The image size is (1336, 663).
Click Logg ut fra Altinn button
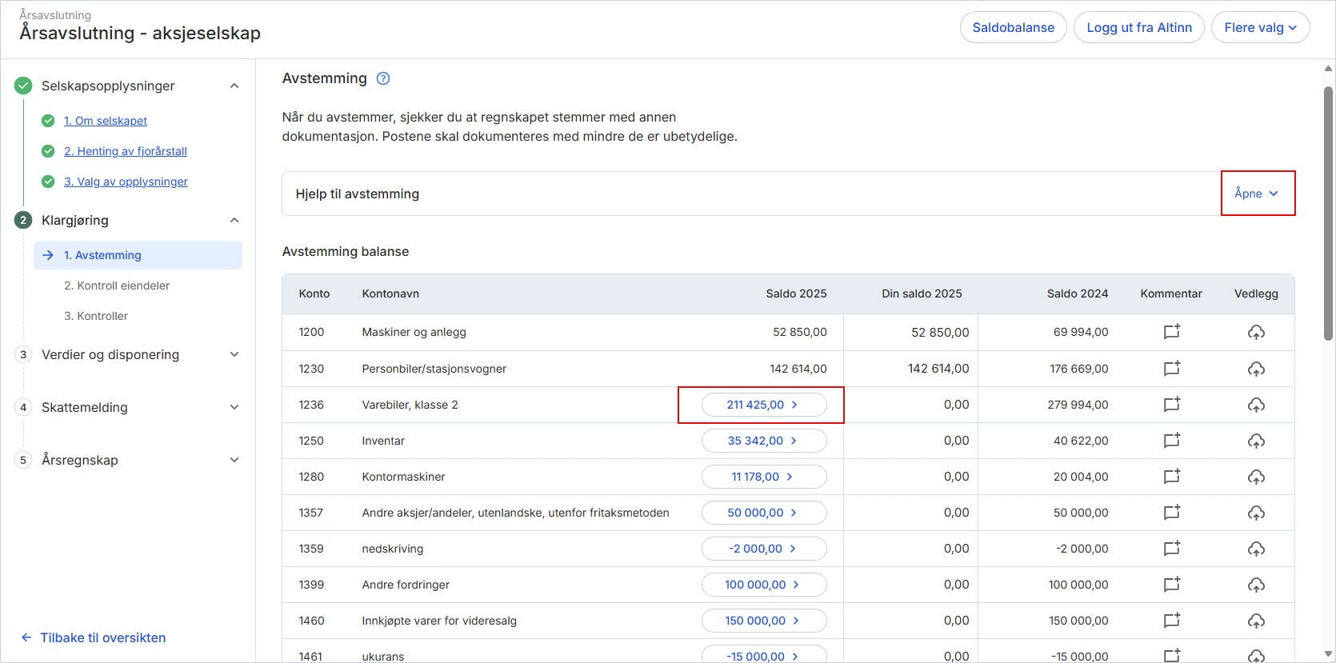point(1138,27)
